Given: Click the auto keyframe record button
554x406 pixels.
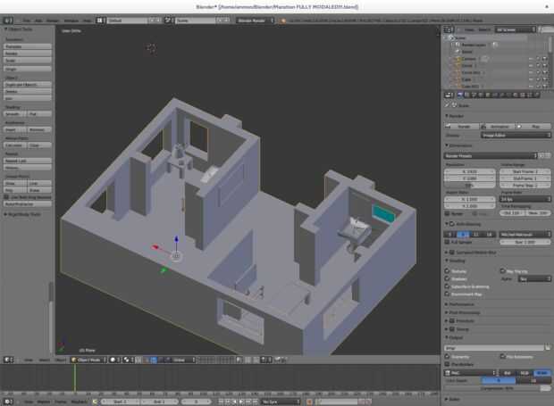Looking at the screenshot, I should click(x=309, y=402).
